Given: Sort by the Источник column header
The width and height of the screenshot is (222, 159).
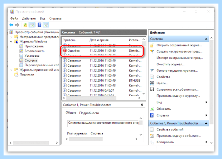Looking at the screenshot, I should [x=135, y=40].
